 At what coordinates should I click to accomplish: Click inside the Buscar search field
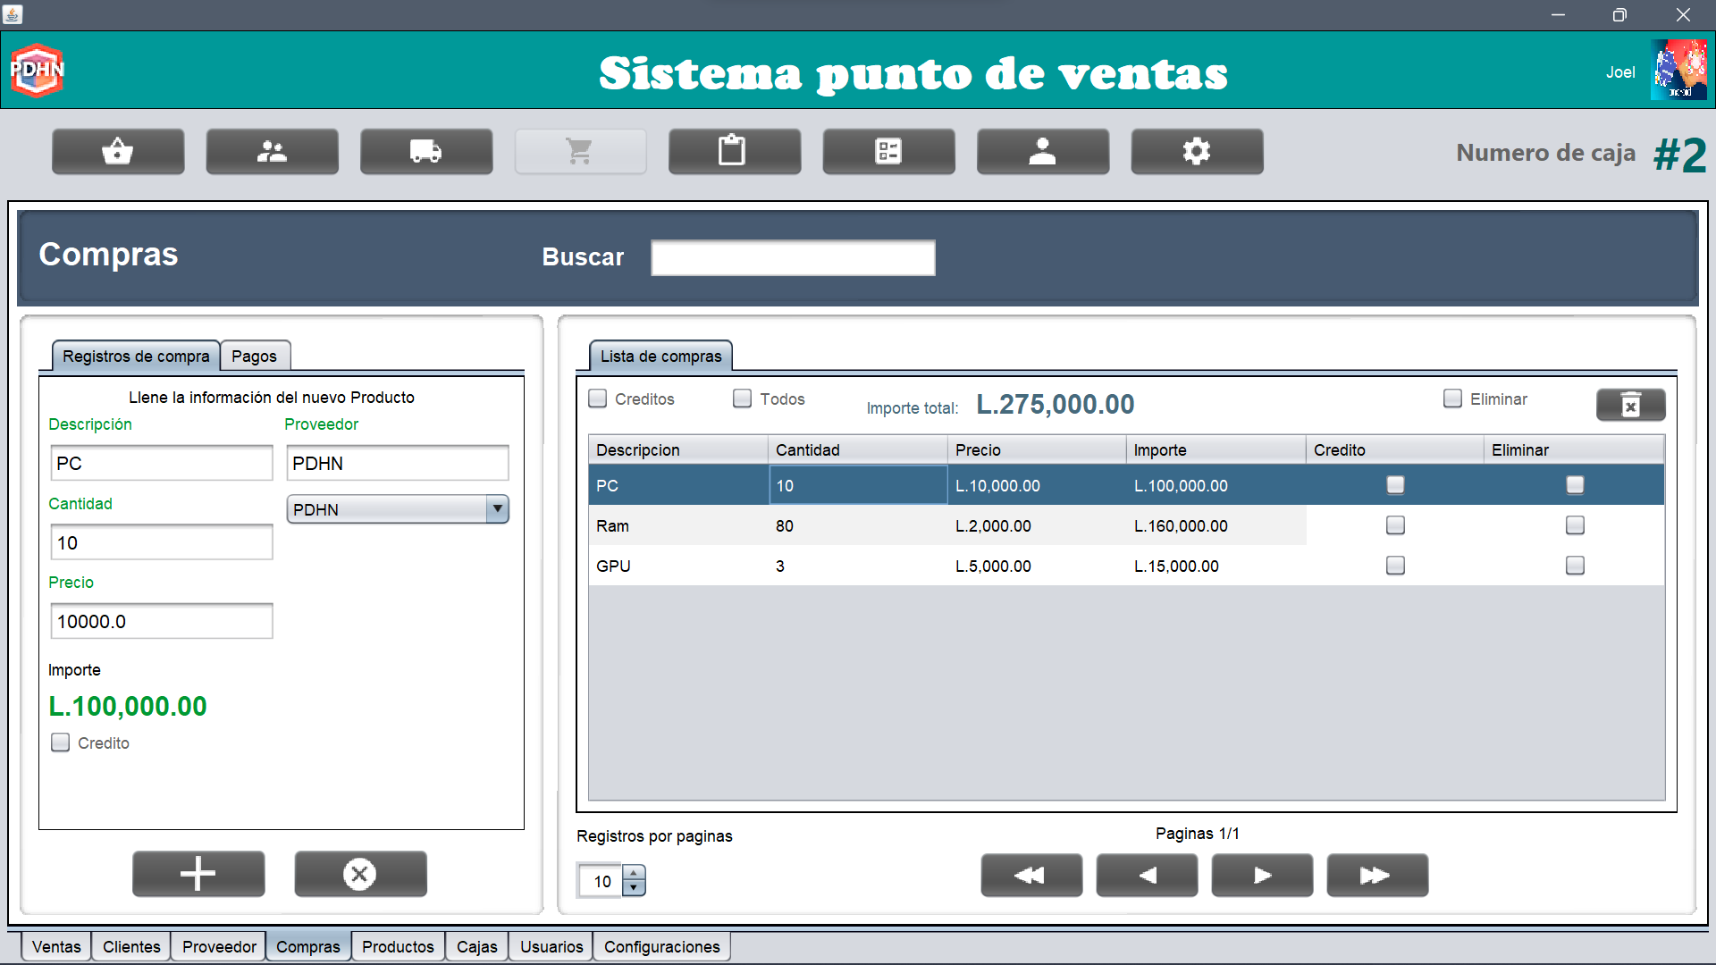tap(793, 257)
